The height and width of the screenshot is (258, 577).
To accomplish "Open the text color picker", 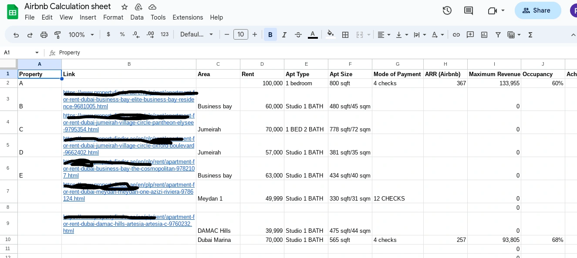I will pyautogui.click(x=313, y=35).
